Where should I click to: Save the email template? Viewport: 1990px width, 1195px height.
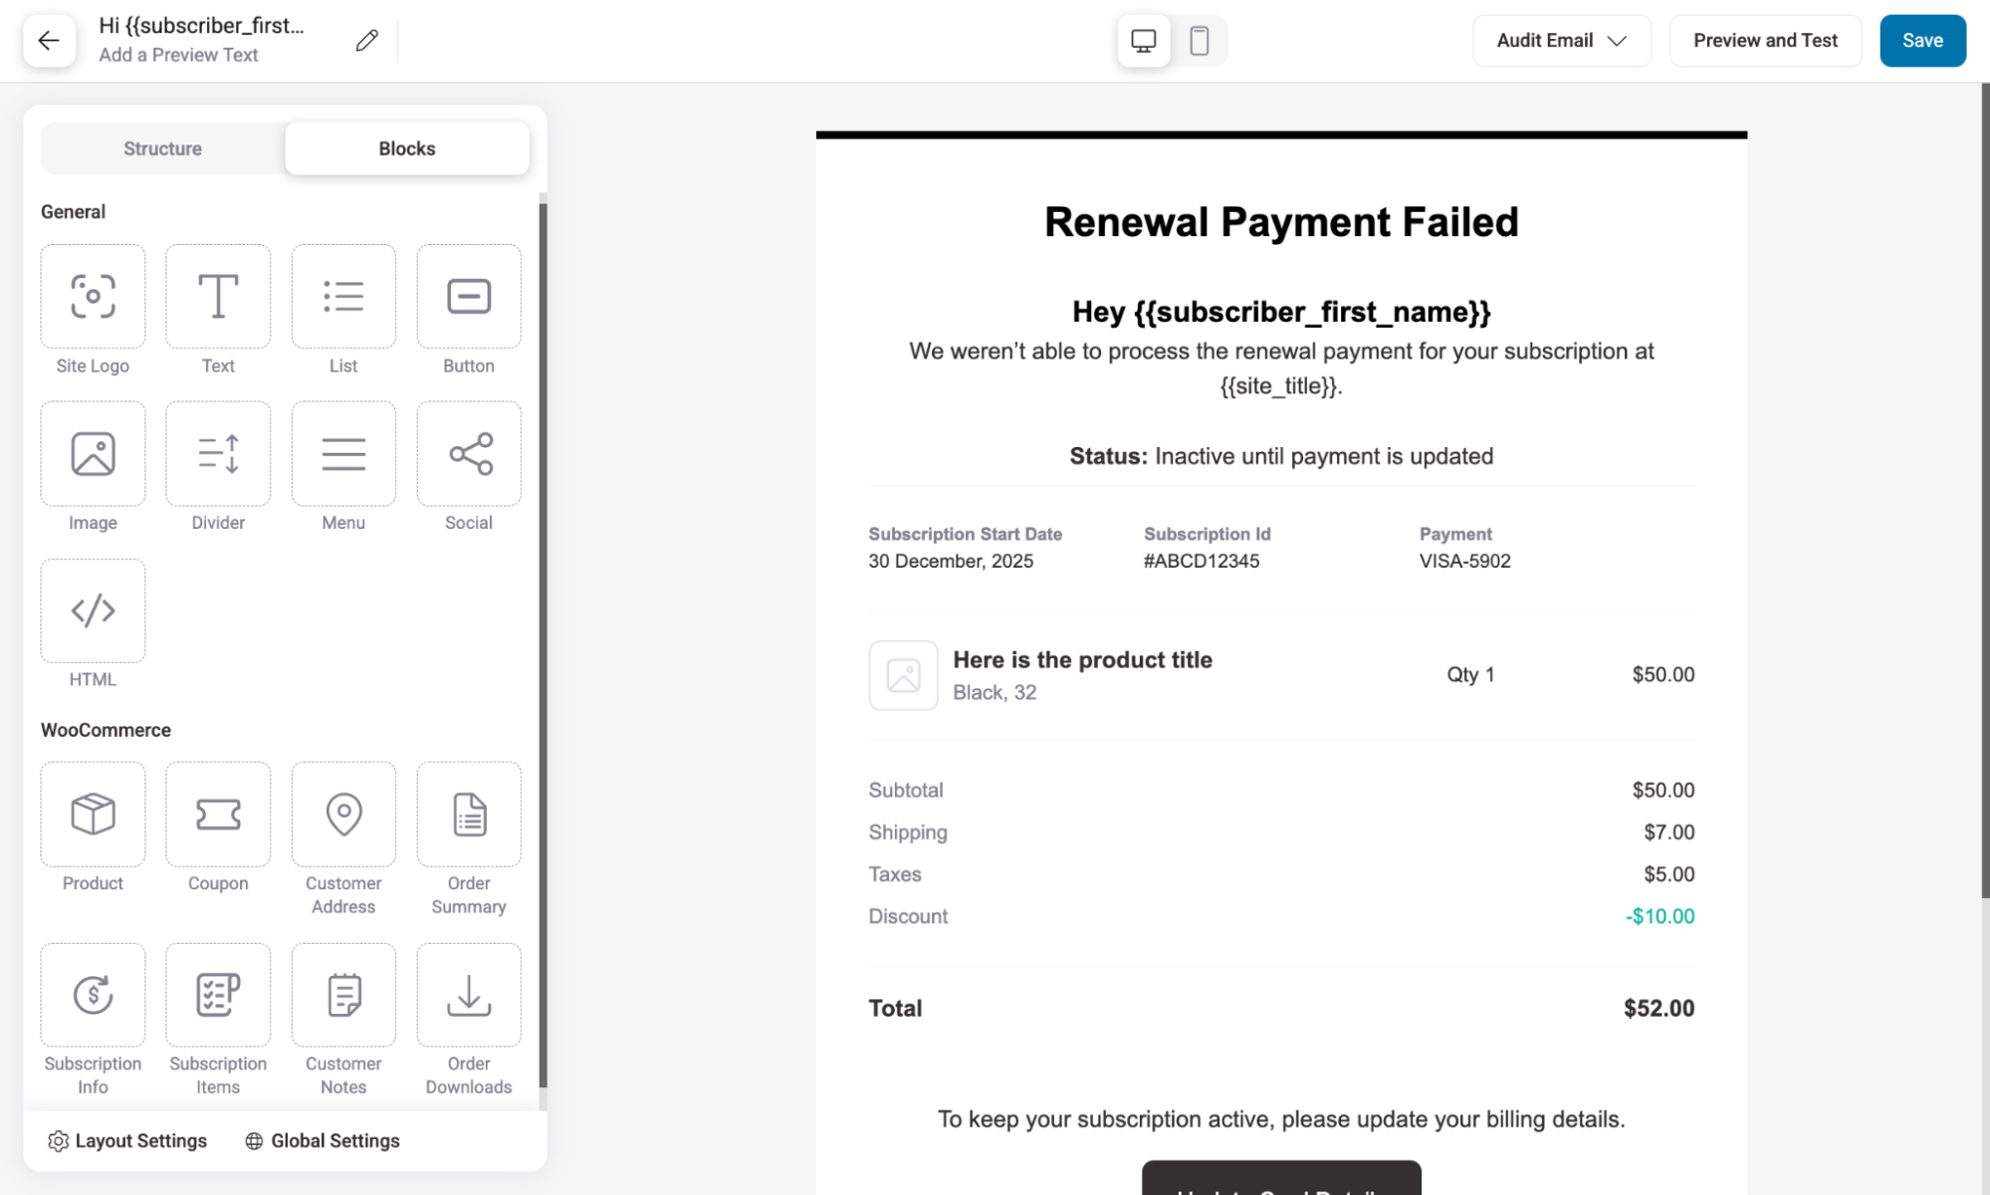(x=1921, y=40)
